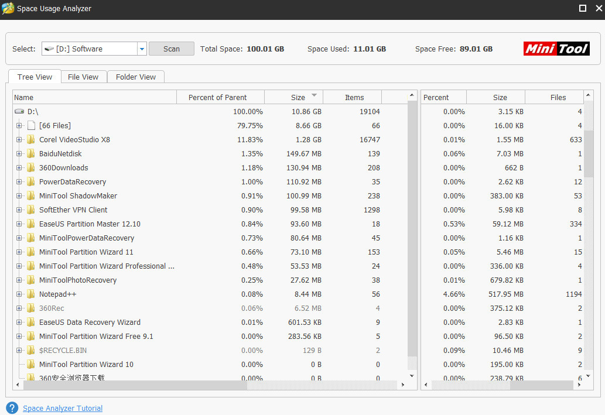This screenshot has height=415, width=605.
Task: Click the MiniTool Partition Wizard Free 9.1 folder icon
Action: point(31,337)
